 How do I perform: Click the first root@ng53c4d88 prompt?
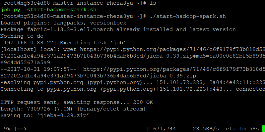click(73, 3)
